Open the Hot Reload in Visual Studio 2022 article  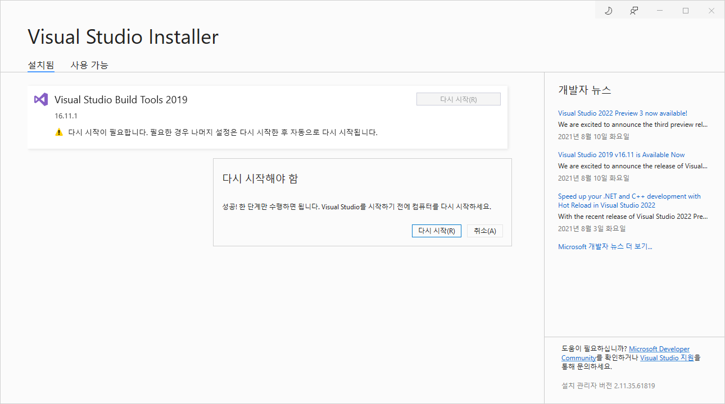(x=629, y=201)
